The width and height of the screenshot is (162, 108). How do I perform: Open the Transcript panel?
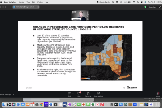pos(88,93)
